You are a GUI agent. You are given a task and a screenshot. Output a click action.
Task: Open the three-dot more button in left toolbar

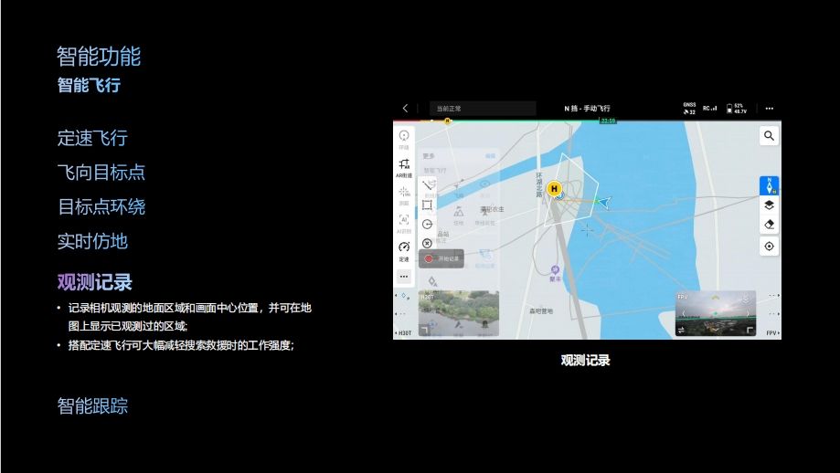pyautogui.click(x=404, y=277)
